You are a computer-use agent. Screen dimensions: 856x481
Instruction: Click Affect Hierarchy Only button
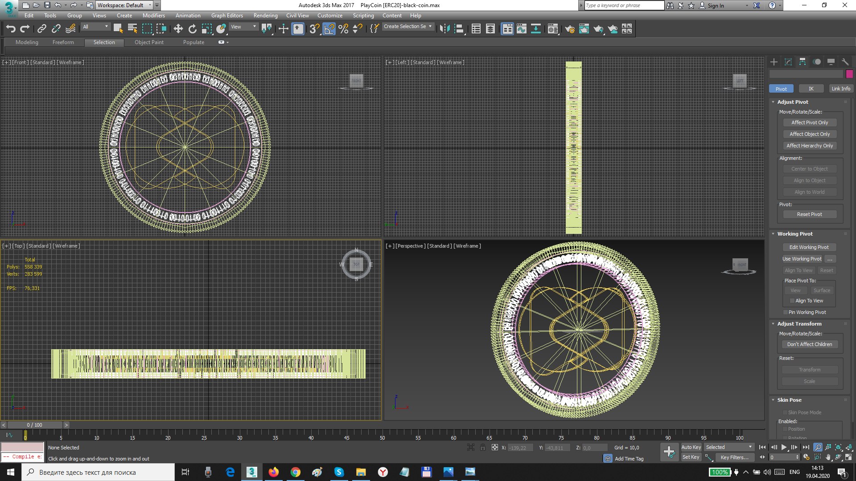coord(810,146)
